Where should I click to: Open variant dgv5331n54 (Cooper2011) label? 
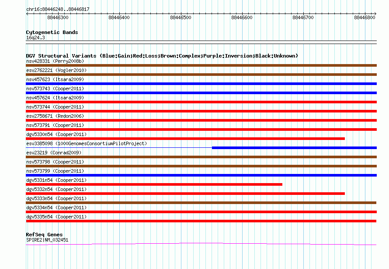(x=56, y=180)
